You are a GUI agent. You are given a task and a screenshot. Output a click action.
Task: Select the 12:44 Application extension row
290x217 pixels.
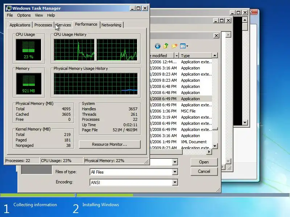tap(181, 62)
